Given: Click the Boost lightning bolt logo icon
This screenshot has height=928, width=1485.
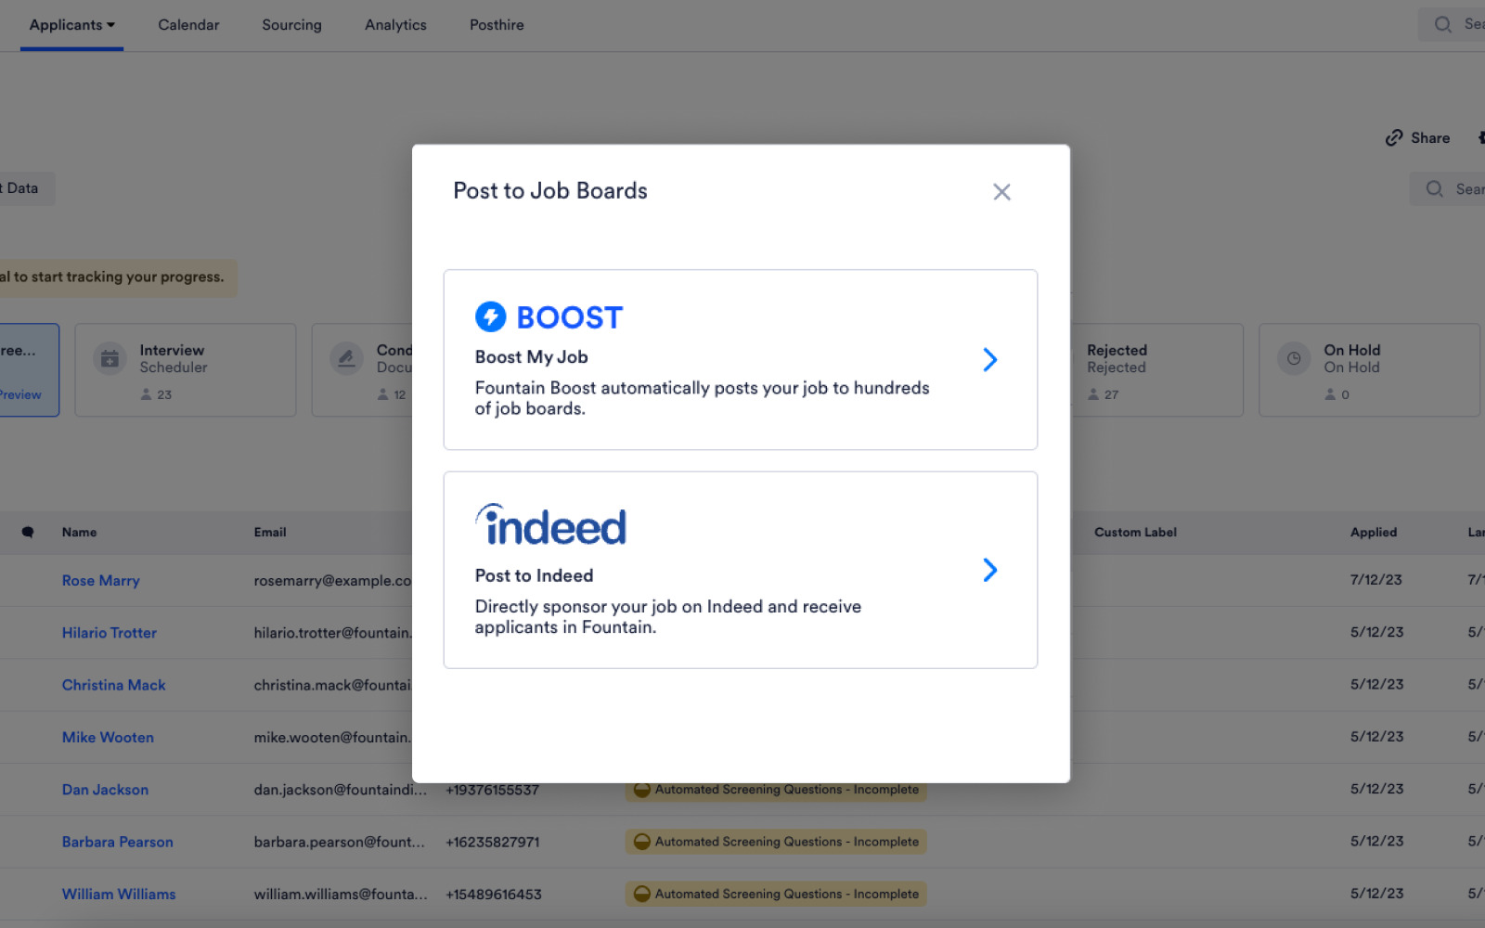Looking at the screenshot, I should pyautogui.click(x=490, y=316).
